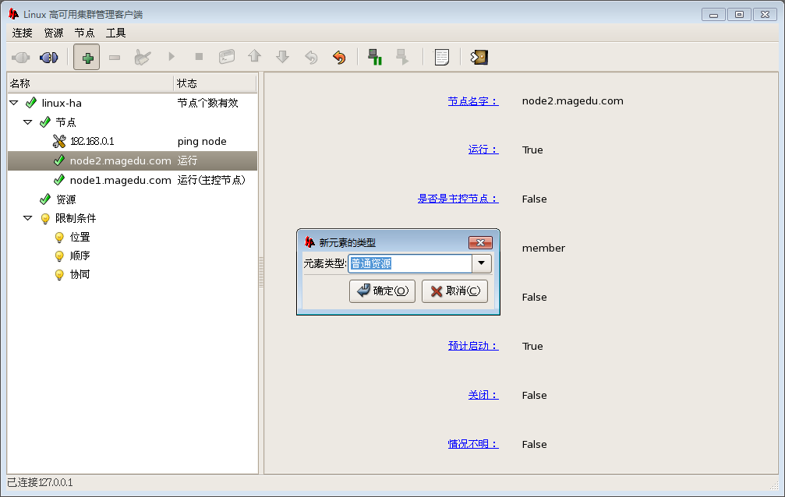Screen dimensions: 785x497
Task: Click the disconnect plug icon in the toolbar
Action: coord(49,57)
